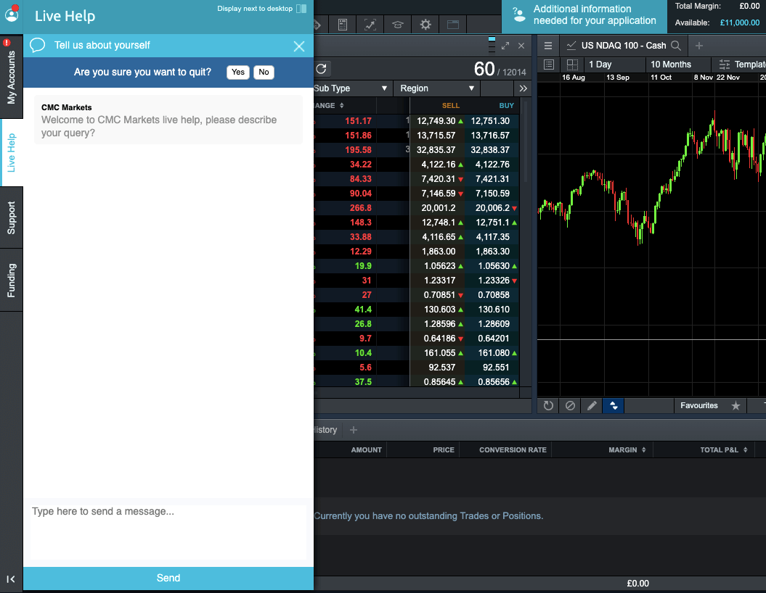The height and width of the screenshot is (593, 766).
Task: Close the Tell us about yourself chat
Action: coord(299,46)
